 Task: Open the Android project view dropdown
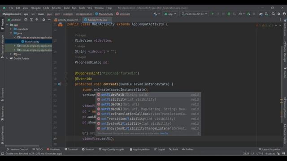14,20
